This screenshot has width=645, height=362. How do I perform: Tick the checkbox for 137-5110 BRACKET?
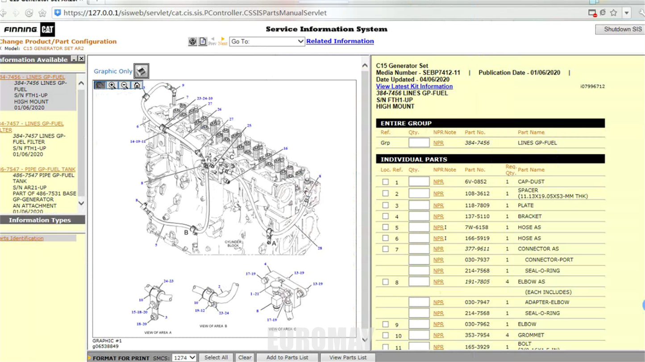click(x=386, y=216)
